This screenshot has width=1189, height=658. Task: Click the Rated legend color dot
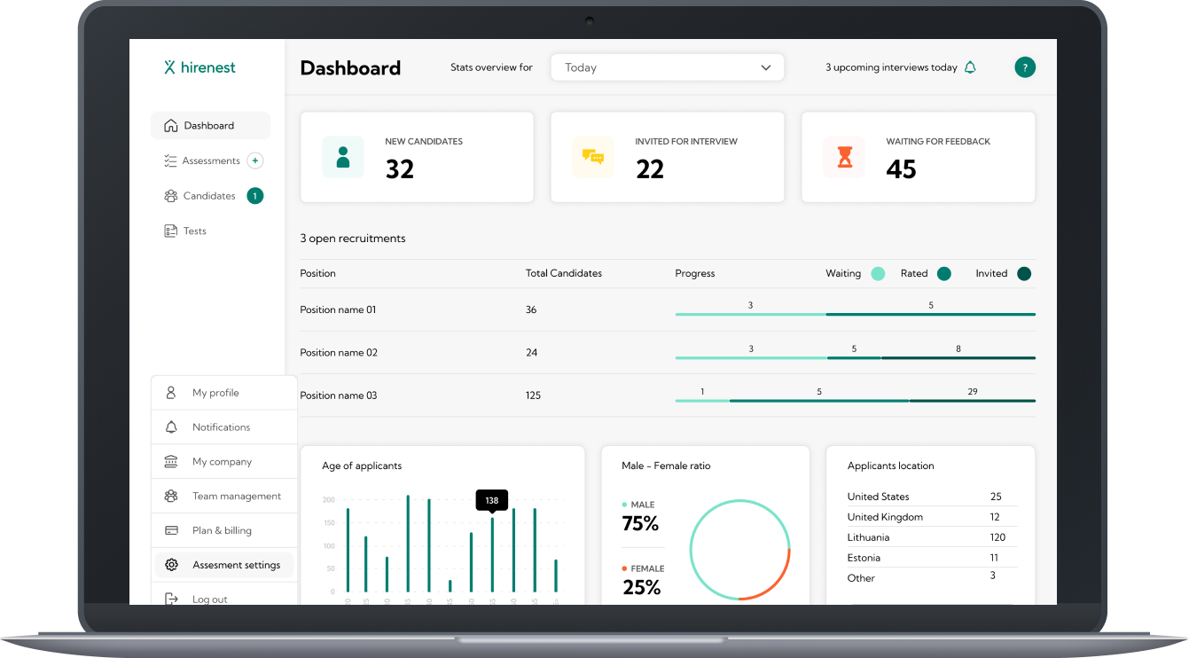944,274
